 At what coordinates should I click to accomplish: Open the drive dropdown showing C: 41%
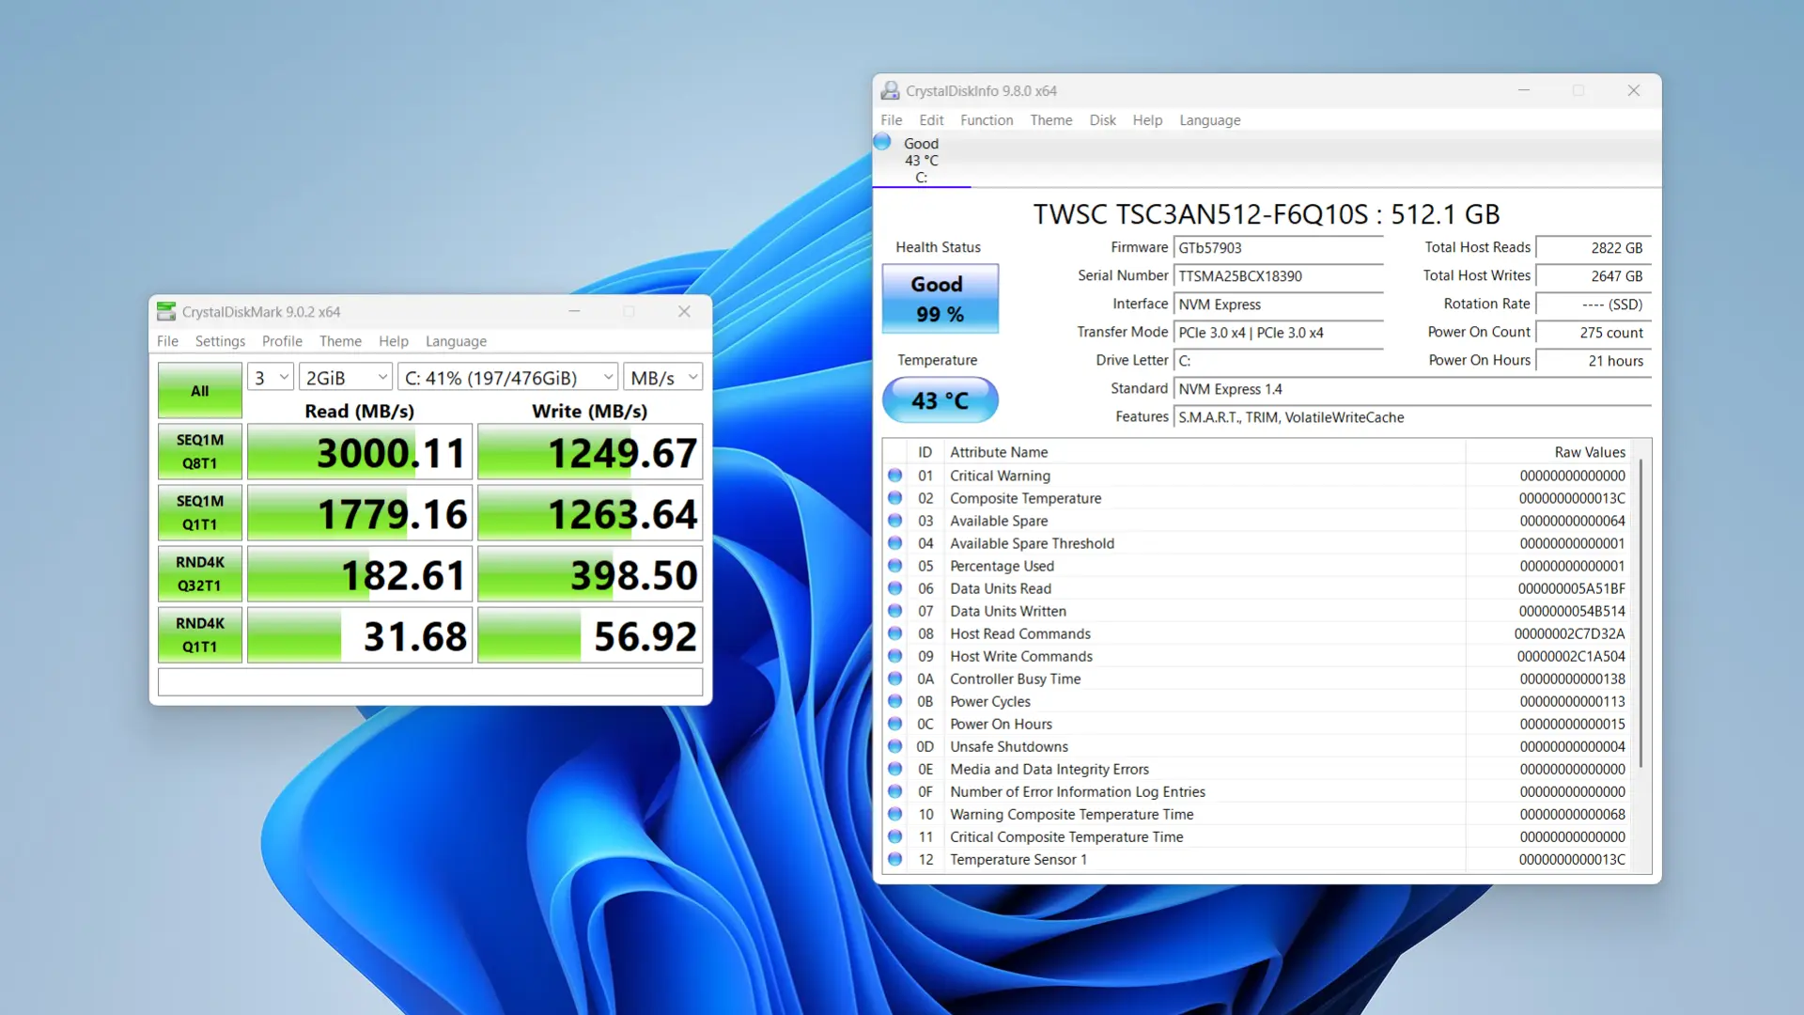tap(507, 377)
